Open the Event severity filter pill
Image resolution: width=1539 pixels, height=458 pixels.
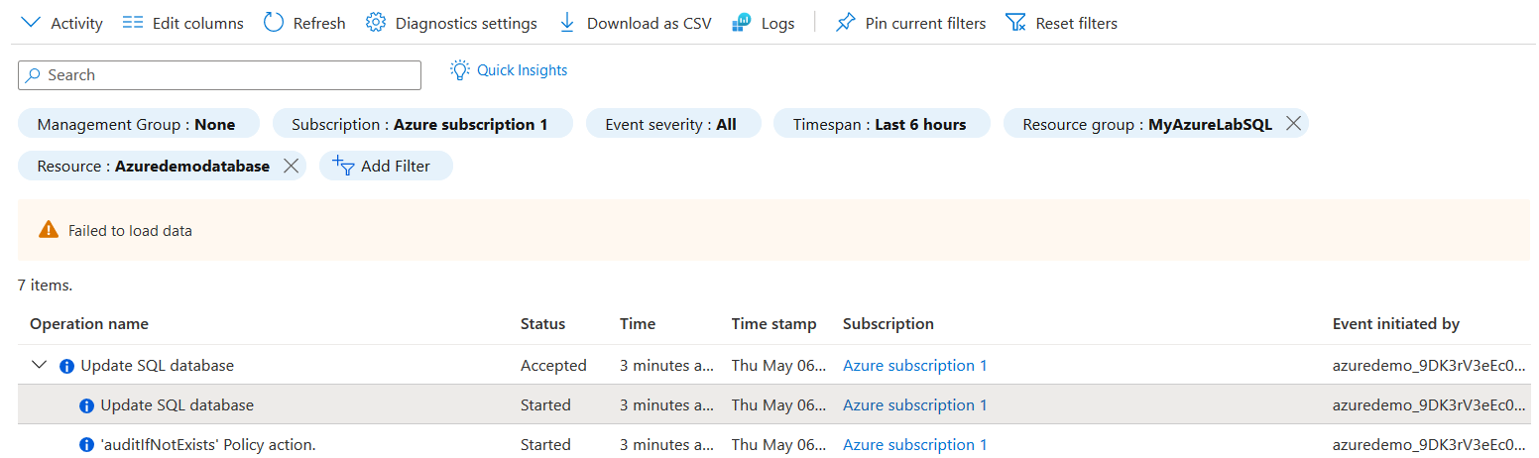[x=671, y=125]
